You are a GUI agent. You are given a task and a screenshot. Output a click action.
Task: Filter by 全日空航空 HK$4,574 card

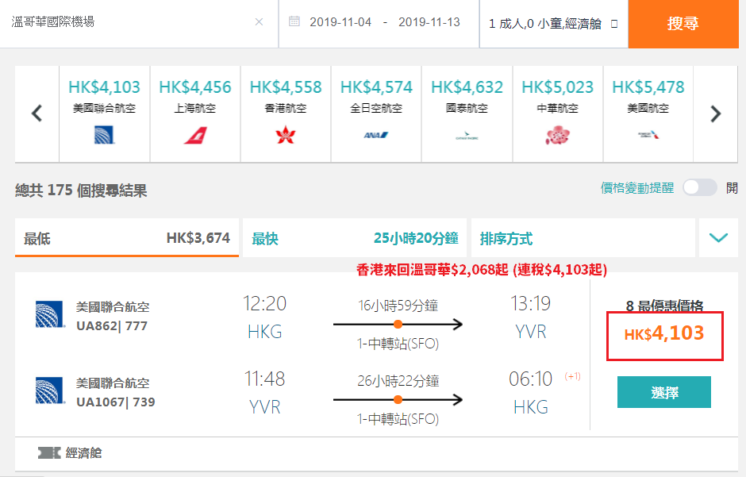click(376, 113)
